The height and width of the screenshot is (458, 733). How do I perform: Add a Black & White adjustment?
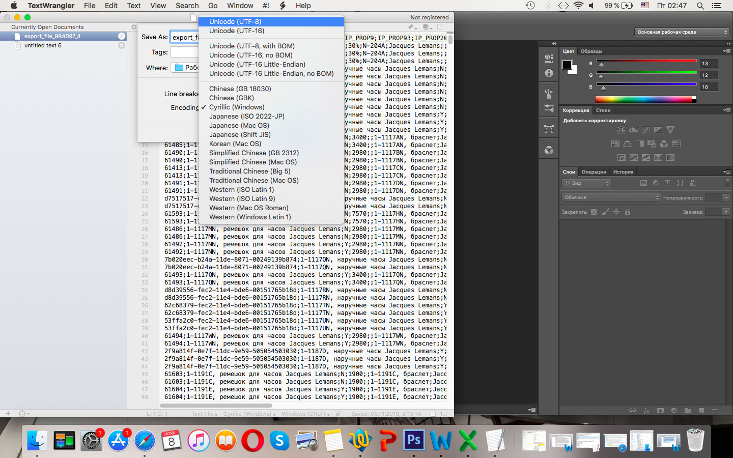(640, 144)
